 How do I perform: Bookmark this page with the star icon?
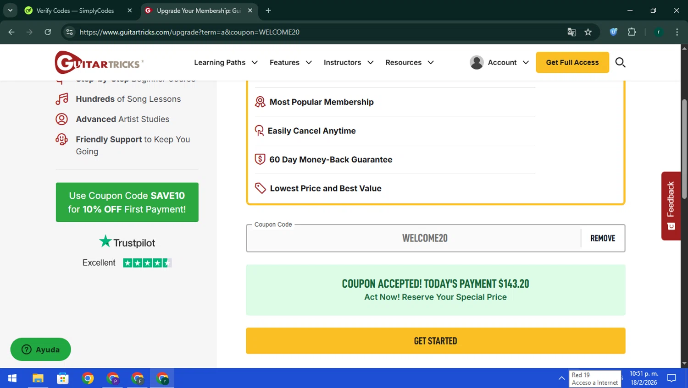point(588,32)
